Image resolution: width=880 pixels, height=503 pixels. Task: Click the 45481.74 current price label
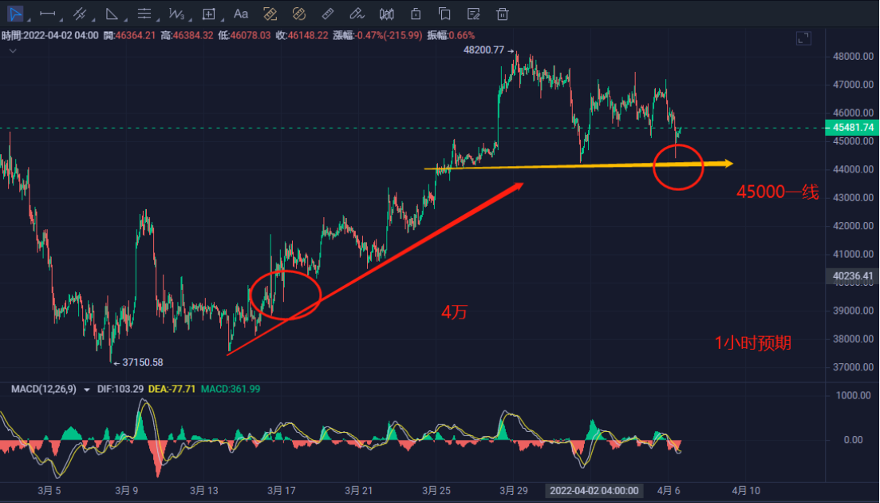[x=853, y=128]
